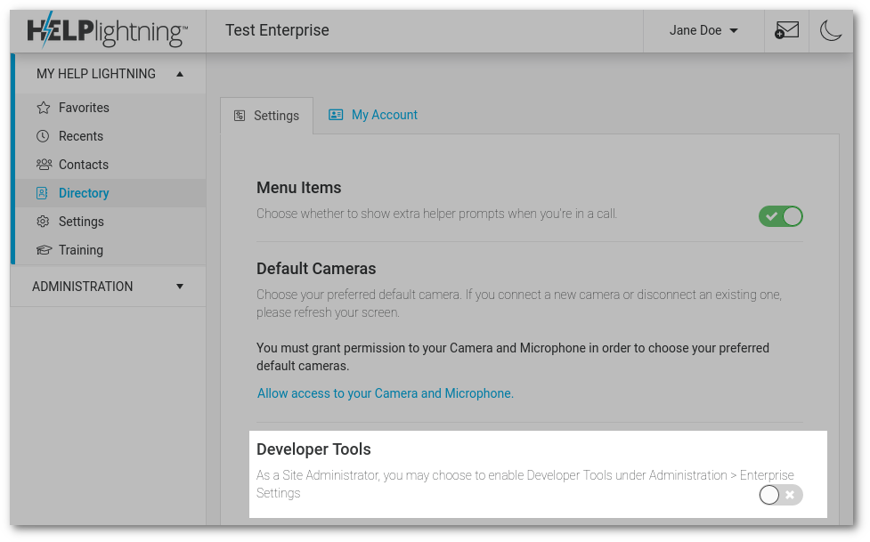Image resolution: width=870 pixels, height=542 pixels.
Task: Click the Test Enterprise title
Action: (277, 30)
